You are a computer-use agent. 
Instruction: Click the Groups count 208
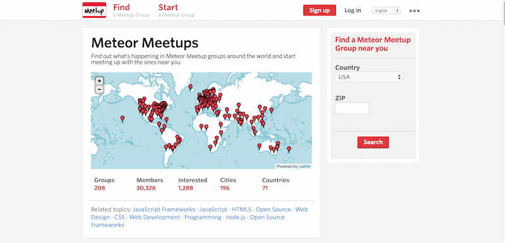[100, 188]
